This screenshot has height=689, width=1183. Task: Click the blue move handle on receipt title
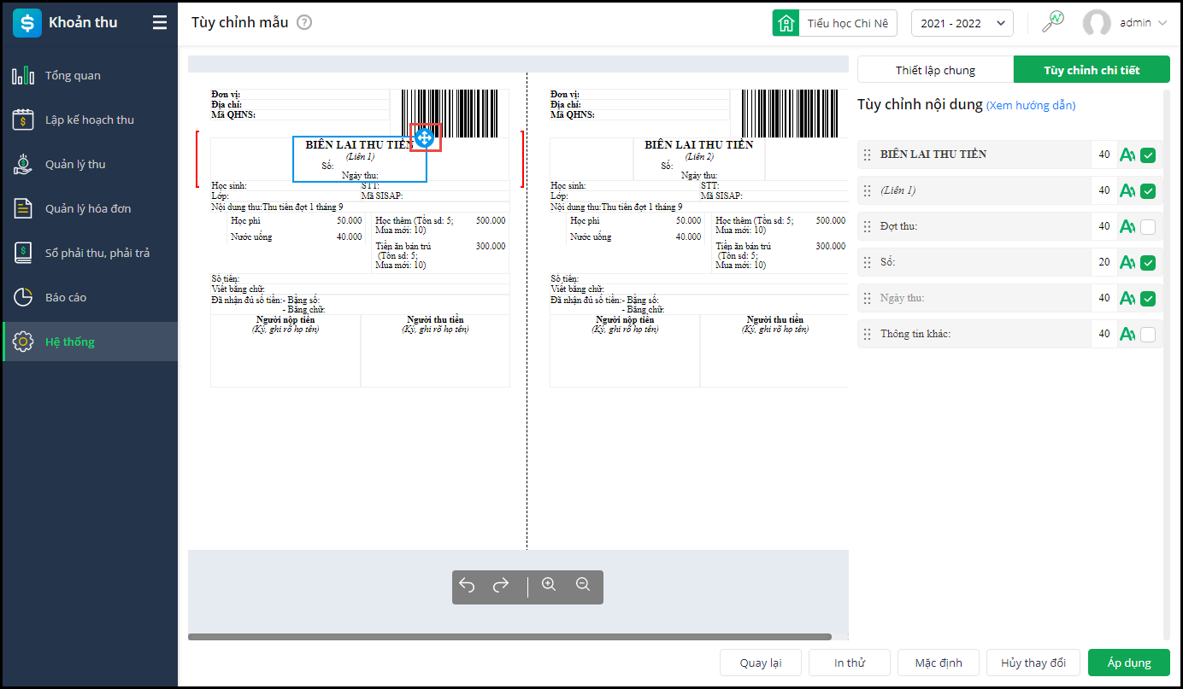pyautogui.click(x=424, y=137)
